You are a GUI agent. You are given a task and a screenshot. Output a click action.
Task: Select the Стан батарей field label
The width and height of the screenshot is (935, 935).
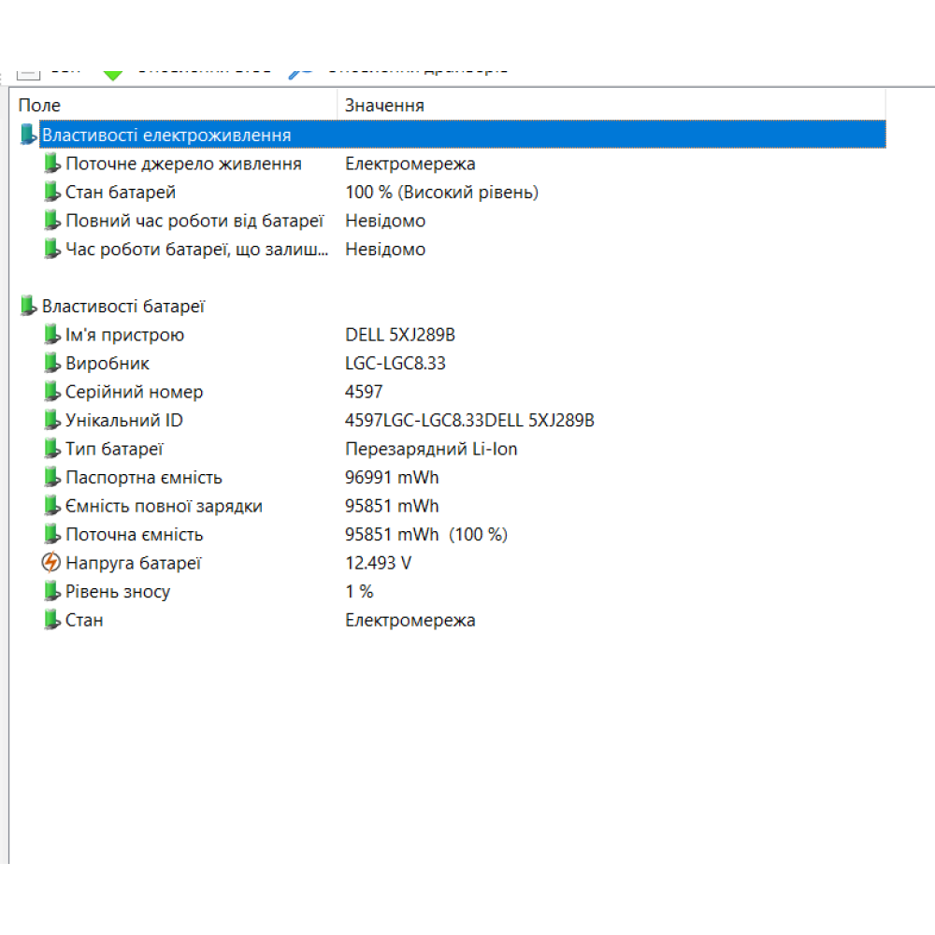click(x=121, y=192)
